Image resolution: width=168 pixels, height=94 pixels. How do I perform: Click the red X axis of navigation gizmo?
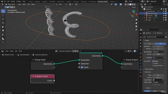(136, 14)
